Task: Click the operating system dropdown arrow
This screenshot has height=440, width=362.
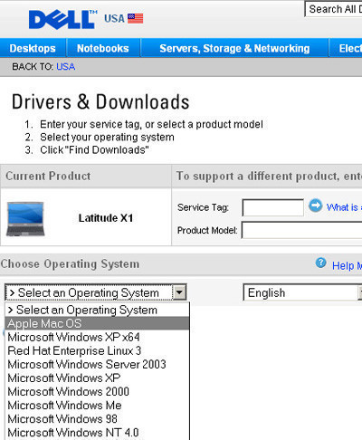Action: (179, 292)
